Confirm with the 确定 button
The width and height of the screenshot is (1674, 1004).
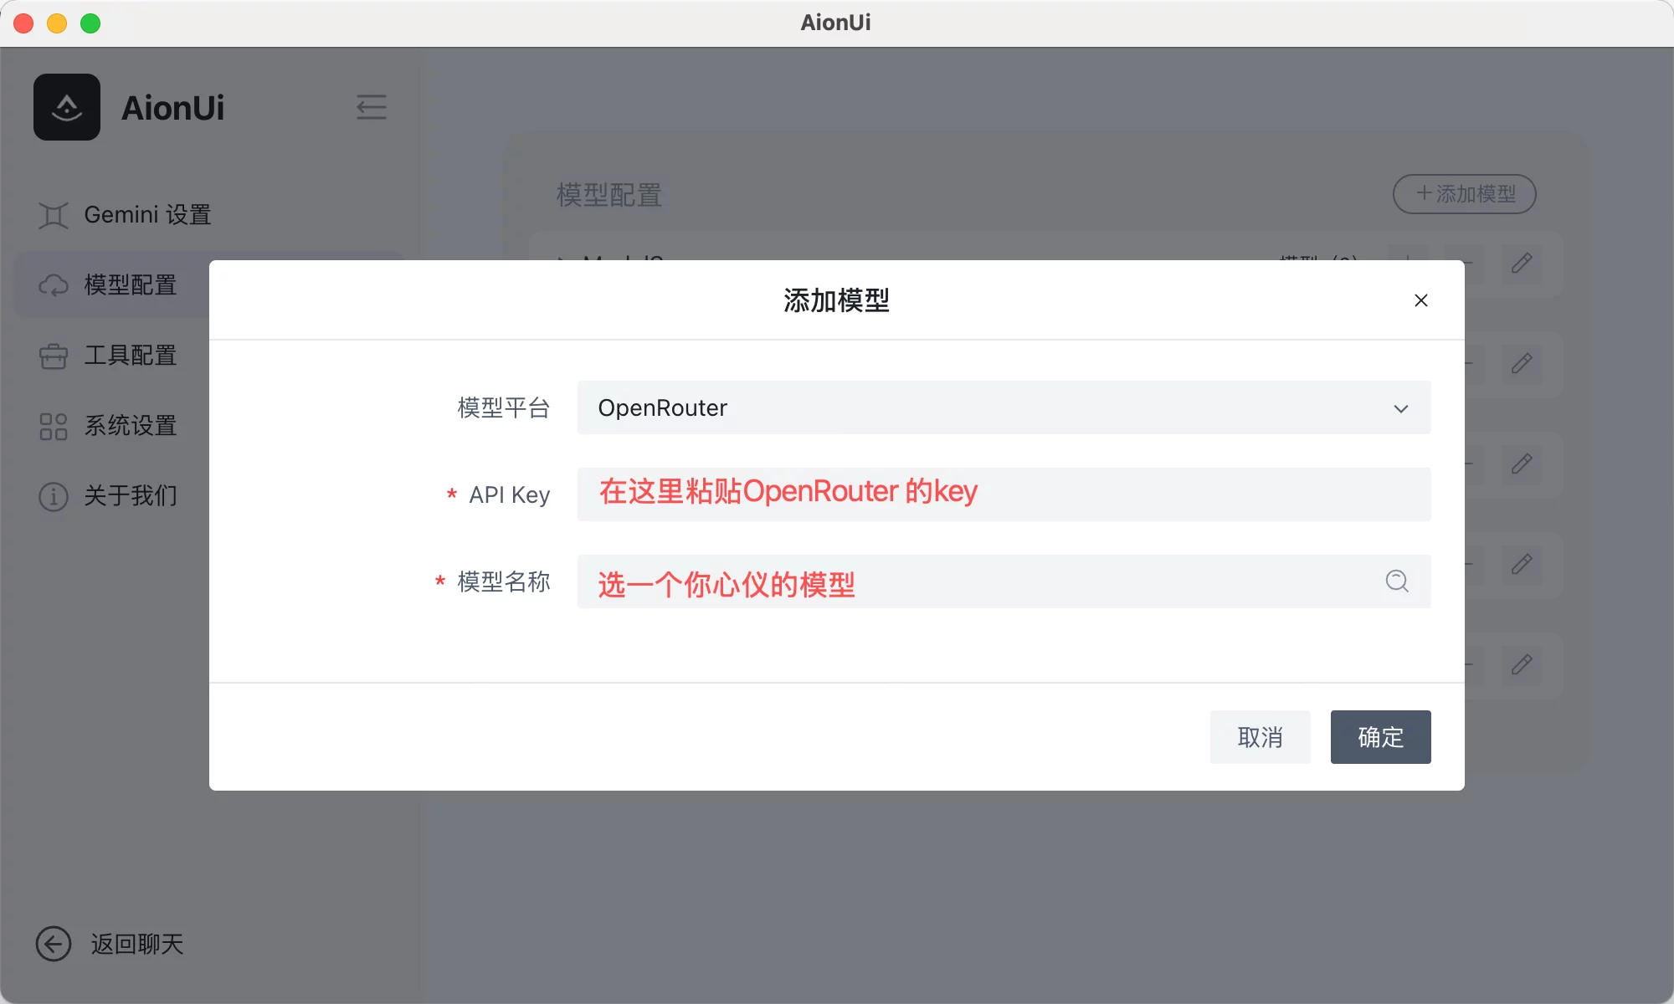(1380, 737)
